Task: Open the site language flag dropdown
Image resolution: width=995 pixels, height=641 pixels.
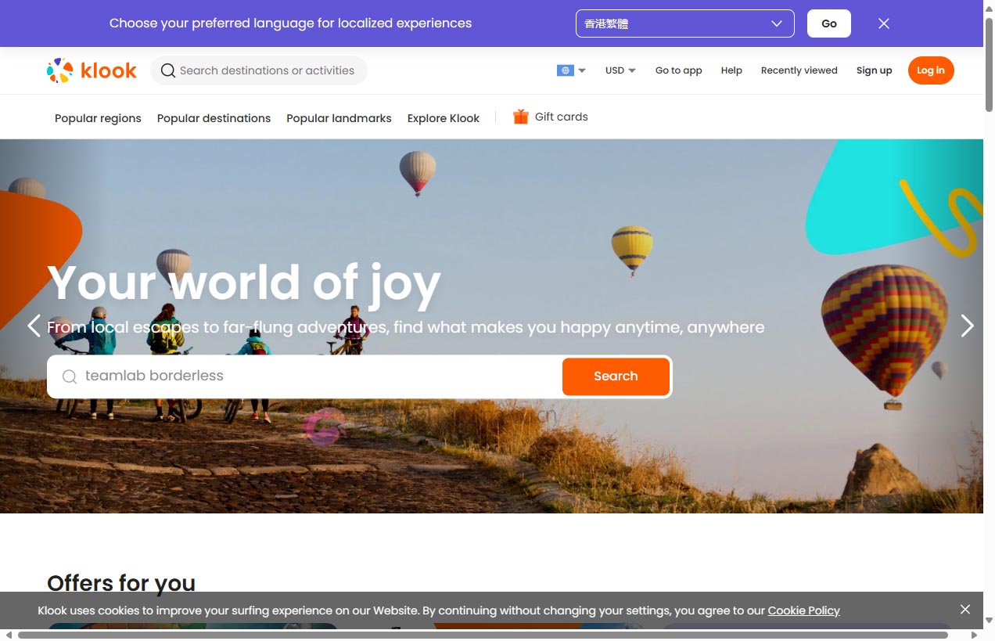Action: [x=571, y=70]
